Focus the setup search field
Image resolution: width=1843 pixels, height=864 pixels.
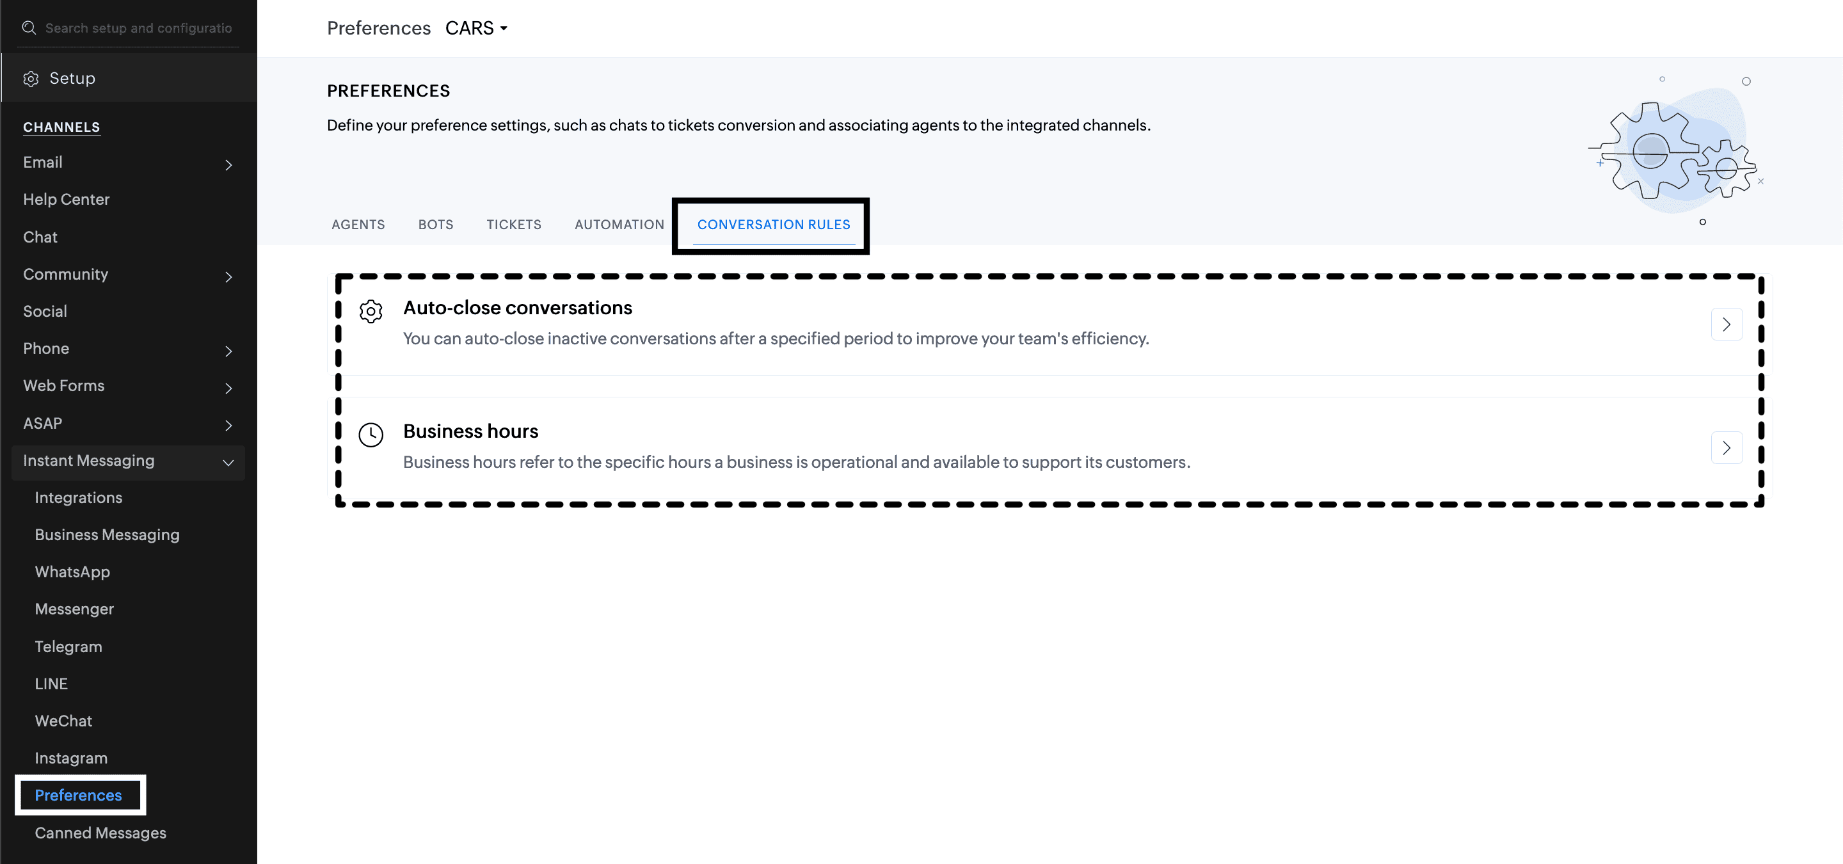pyautogui.click(x=138, y=28)
